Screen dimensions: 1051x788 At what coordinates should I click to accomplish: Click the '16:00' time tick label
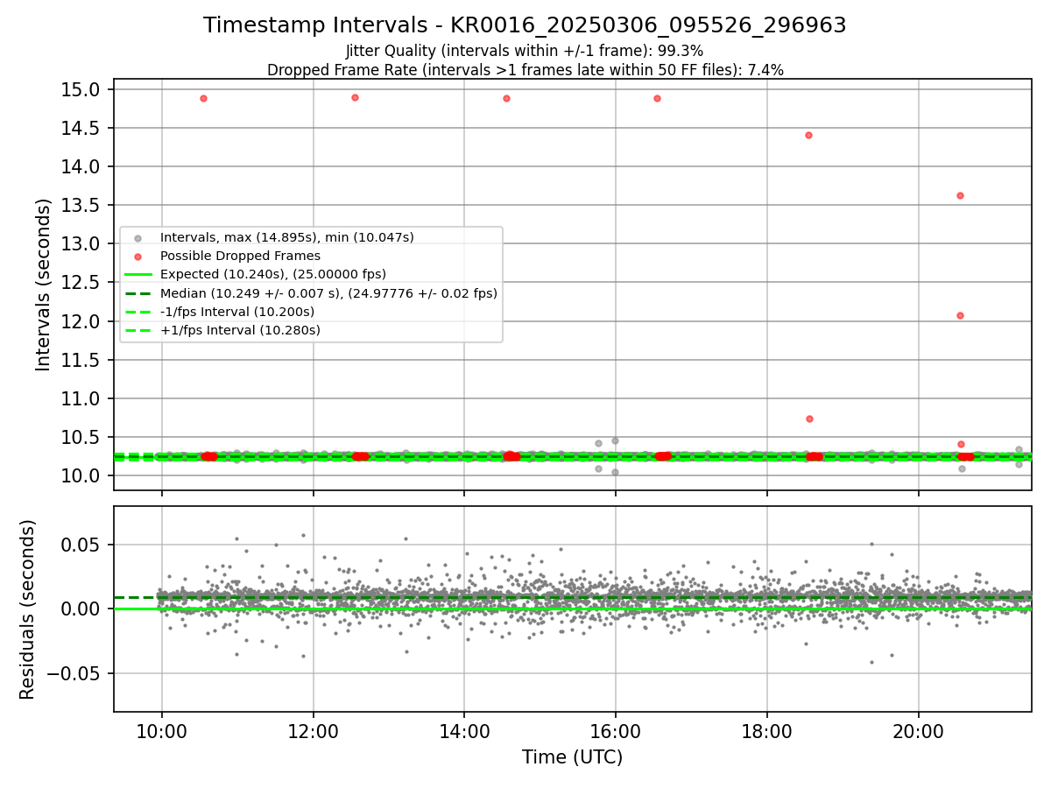pos(616,730)
